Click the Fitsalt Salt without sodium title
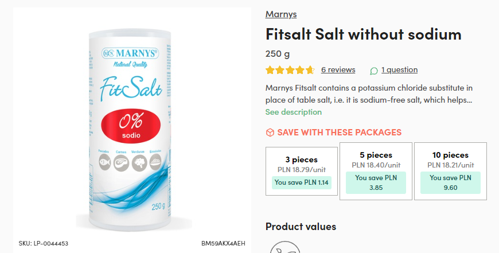 pos(364,34)
